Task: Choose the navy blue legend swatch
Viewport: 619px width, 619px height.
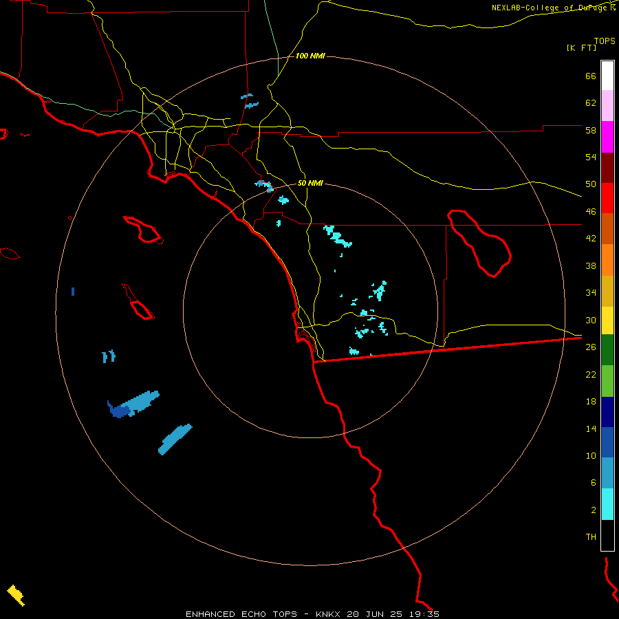Action: point(607,412)
